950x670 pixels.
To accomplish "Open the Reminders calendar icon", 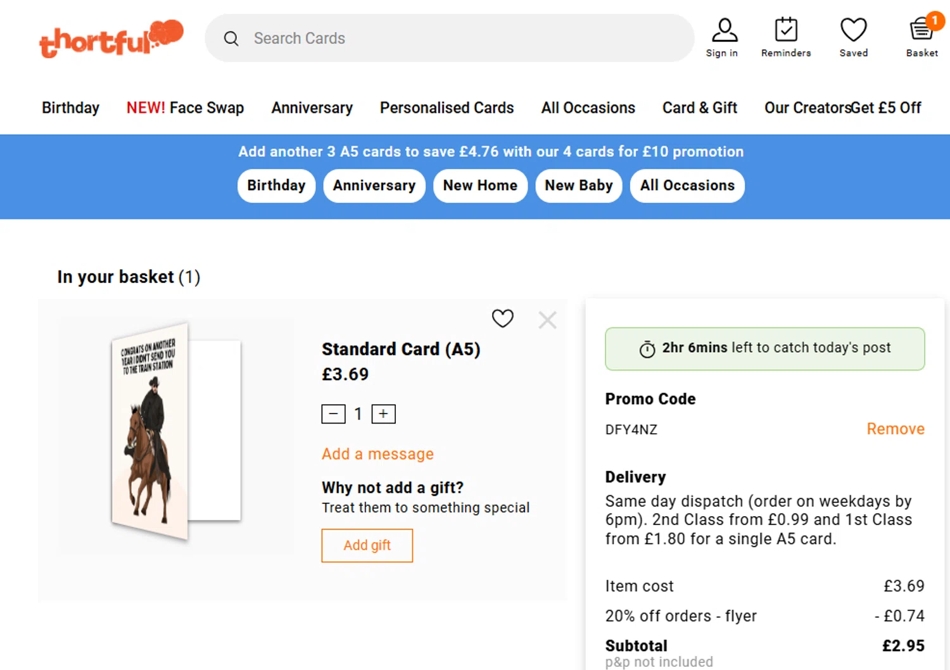I will [786, 37].
